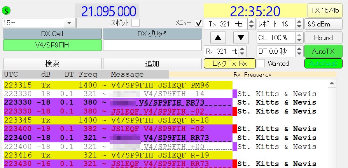The height and width of the screenshot is (168, 348).
Task: Decrease Rx 321 Hz with down stepper
Action: (242, 54)
